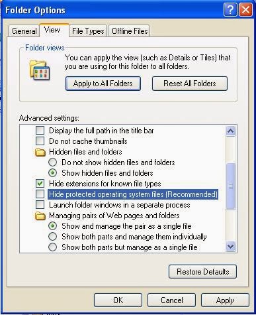This screenshot has width=256, height=315.
Task: Check Do not cache thumbnails
Action: point(40,141)
